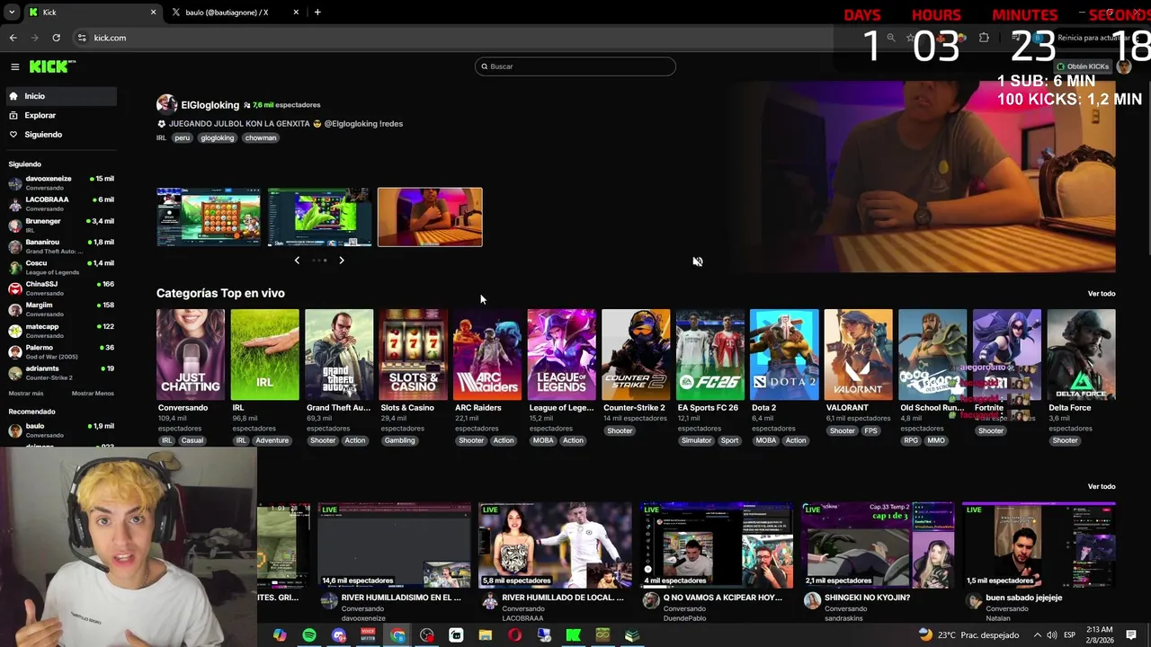Open davooxeneize channel in sidebar
Screen dimensions: 1151x647
click(61, 183)
